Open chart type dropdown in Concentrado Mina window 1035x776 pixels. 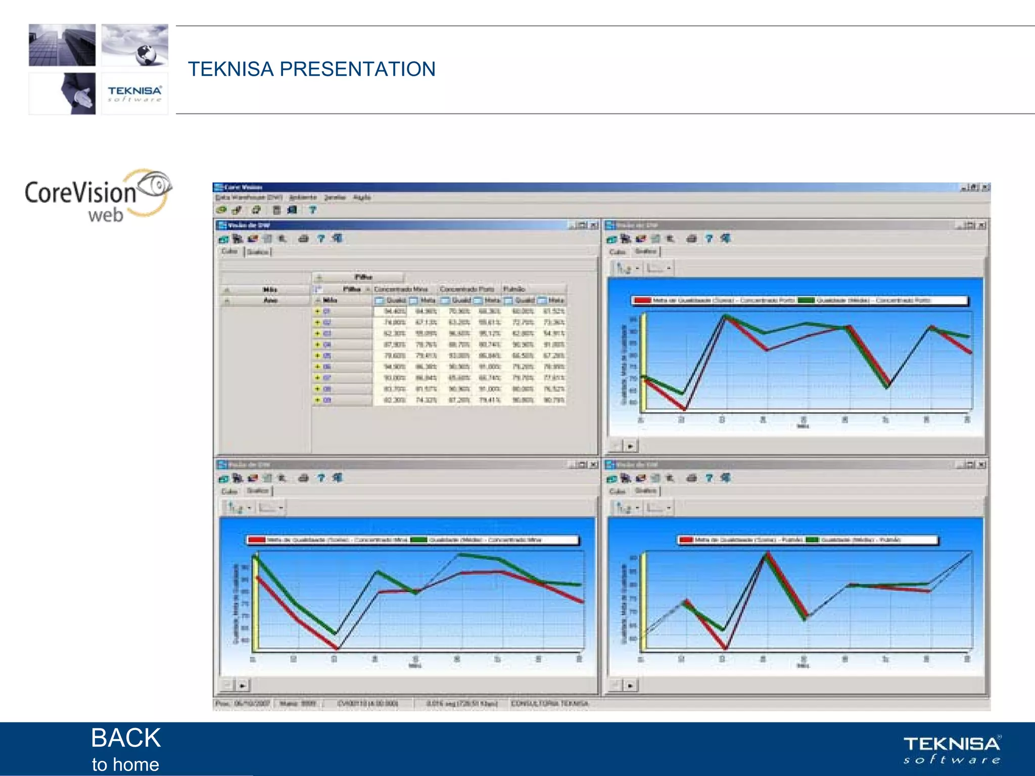click(249, 508)
